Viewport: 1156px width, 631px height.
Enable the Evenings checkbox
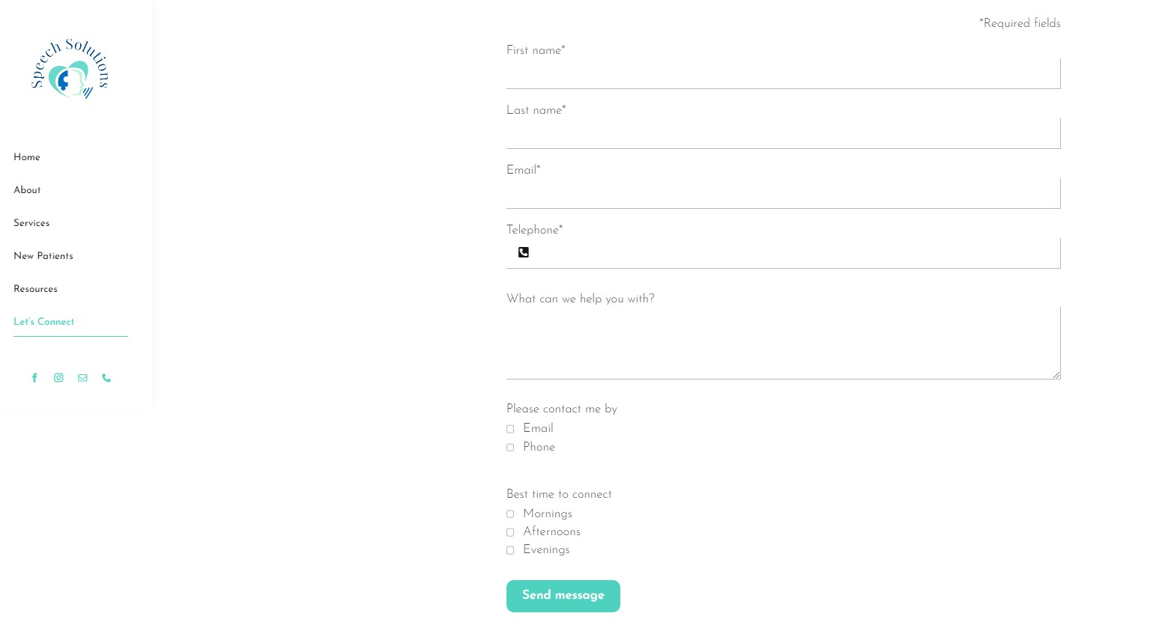(x=510, y=550)
